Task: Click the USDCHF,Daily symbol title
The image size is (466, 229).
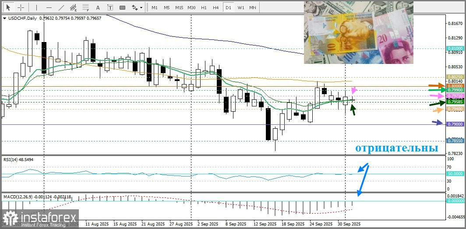Action: [23, 18]
